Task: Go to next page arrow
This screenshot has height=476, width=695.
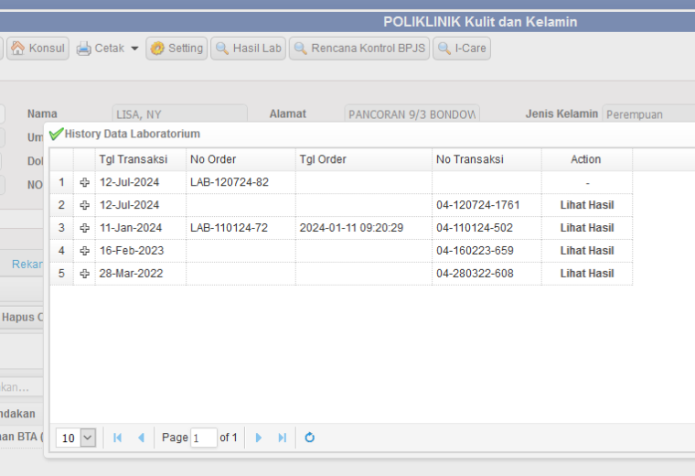Action: tap(259, 438)
